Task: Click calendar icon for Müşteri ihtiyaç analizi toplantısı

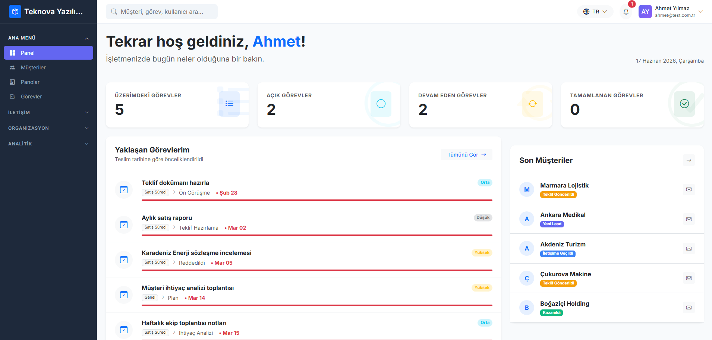Action: point(124,295)
